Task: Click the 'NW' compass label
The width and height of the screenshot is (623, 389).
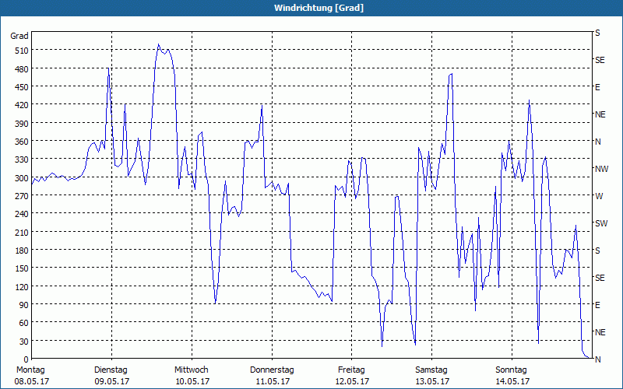Action: click(601, 169)
